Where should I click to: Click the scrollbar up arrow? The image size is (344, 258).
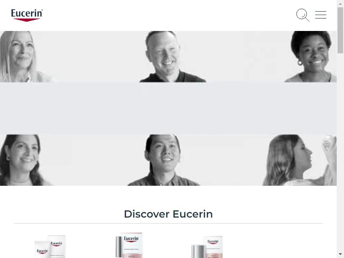coord(340,3)
